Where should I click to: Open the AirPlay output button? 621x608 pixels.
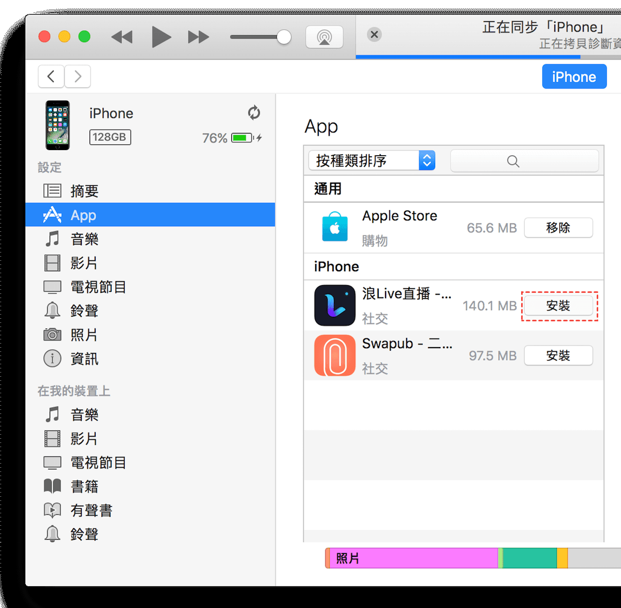(x=324, y=37)
